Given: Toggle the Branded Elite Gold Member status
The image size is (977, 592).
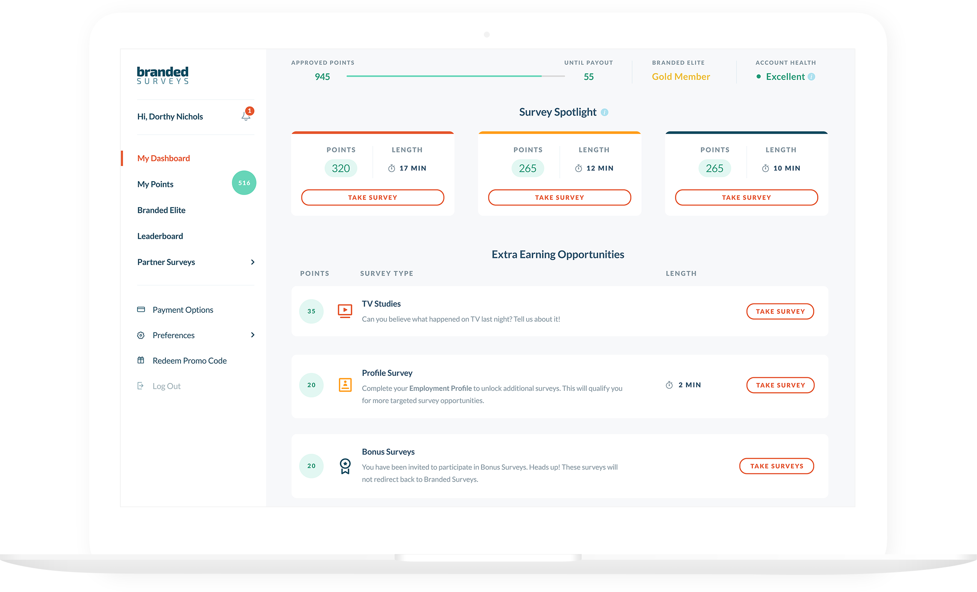Looking at the screenshot, I should pyautogui.click(x=681, y=77).
